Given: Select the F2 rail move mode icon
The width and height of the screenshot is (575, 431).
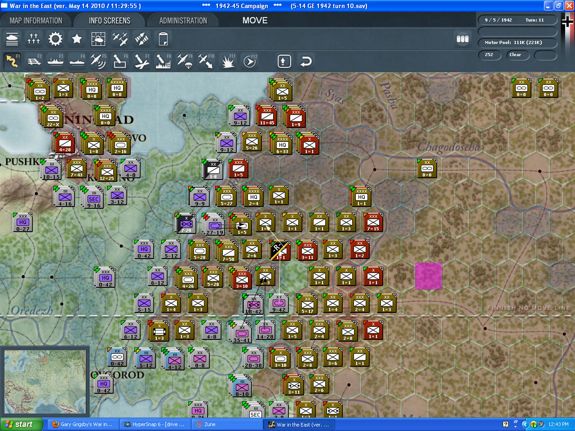Looking at the screenshot, I should pos(34,61).
